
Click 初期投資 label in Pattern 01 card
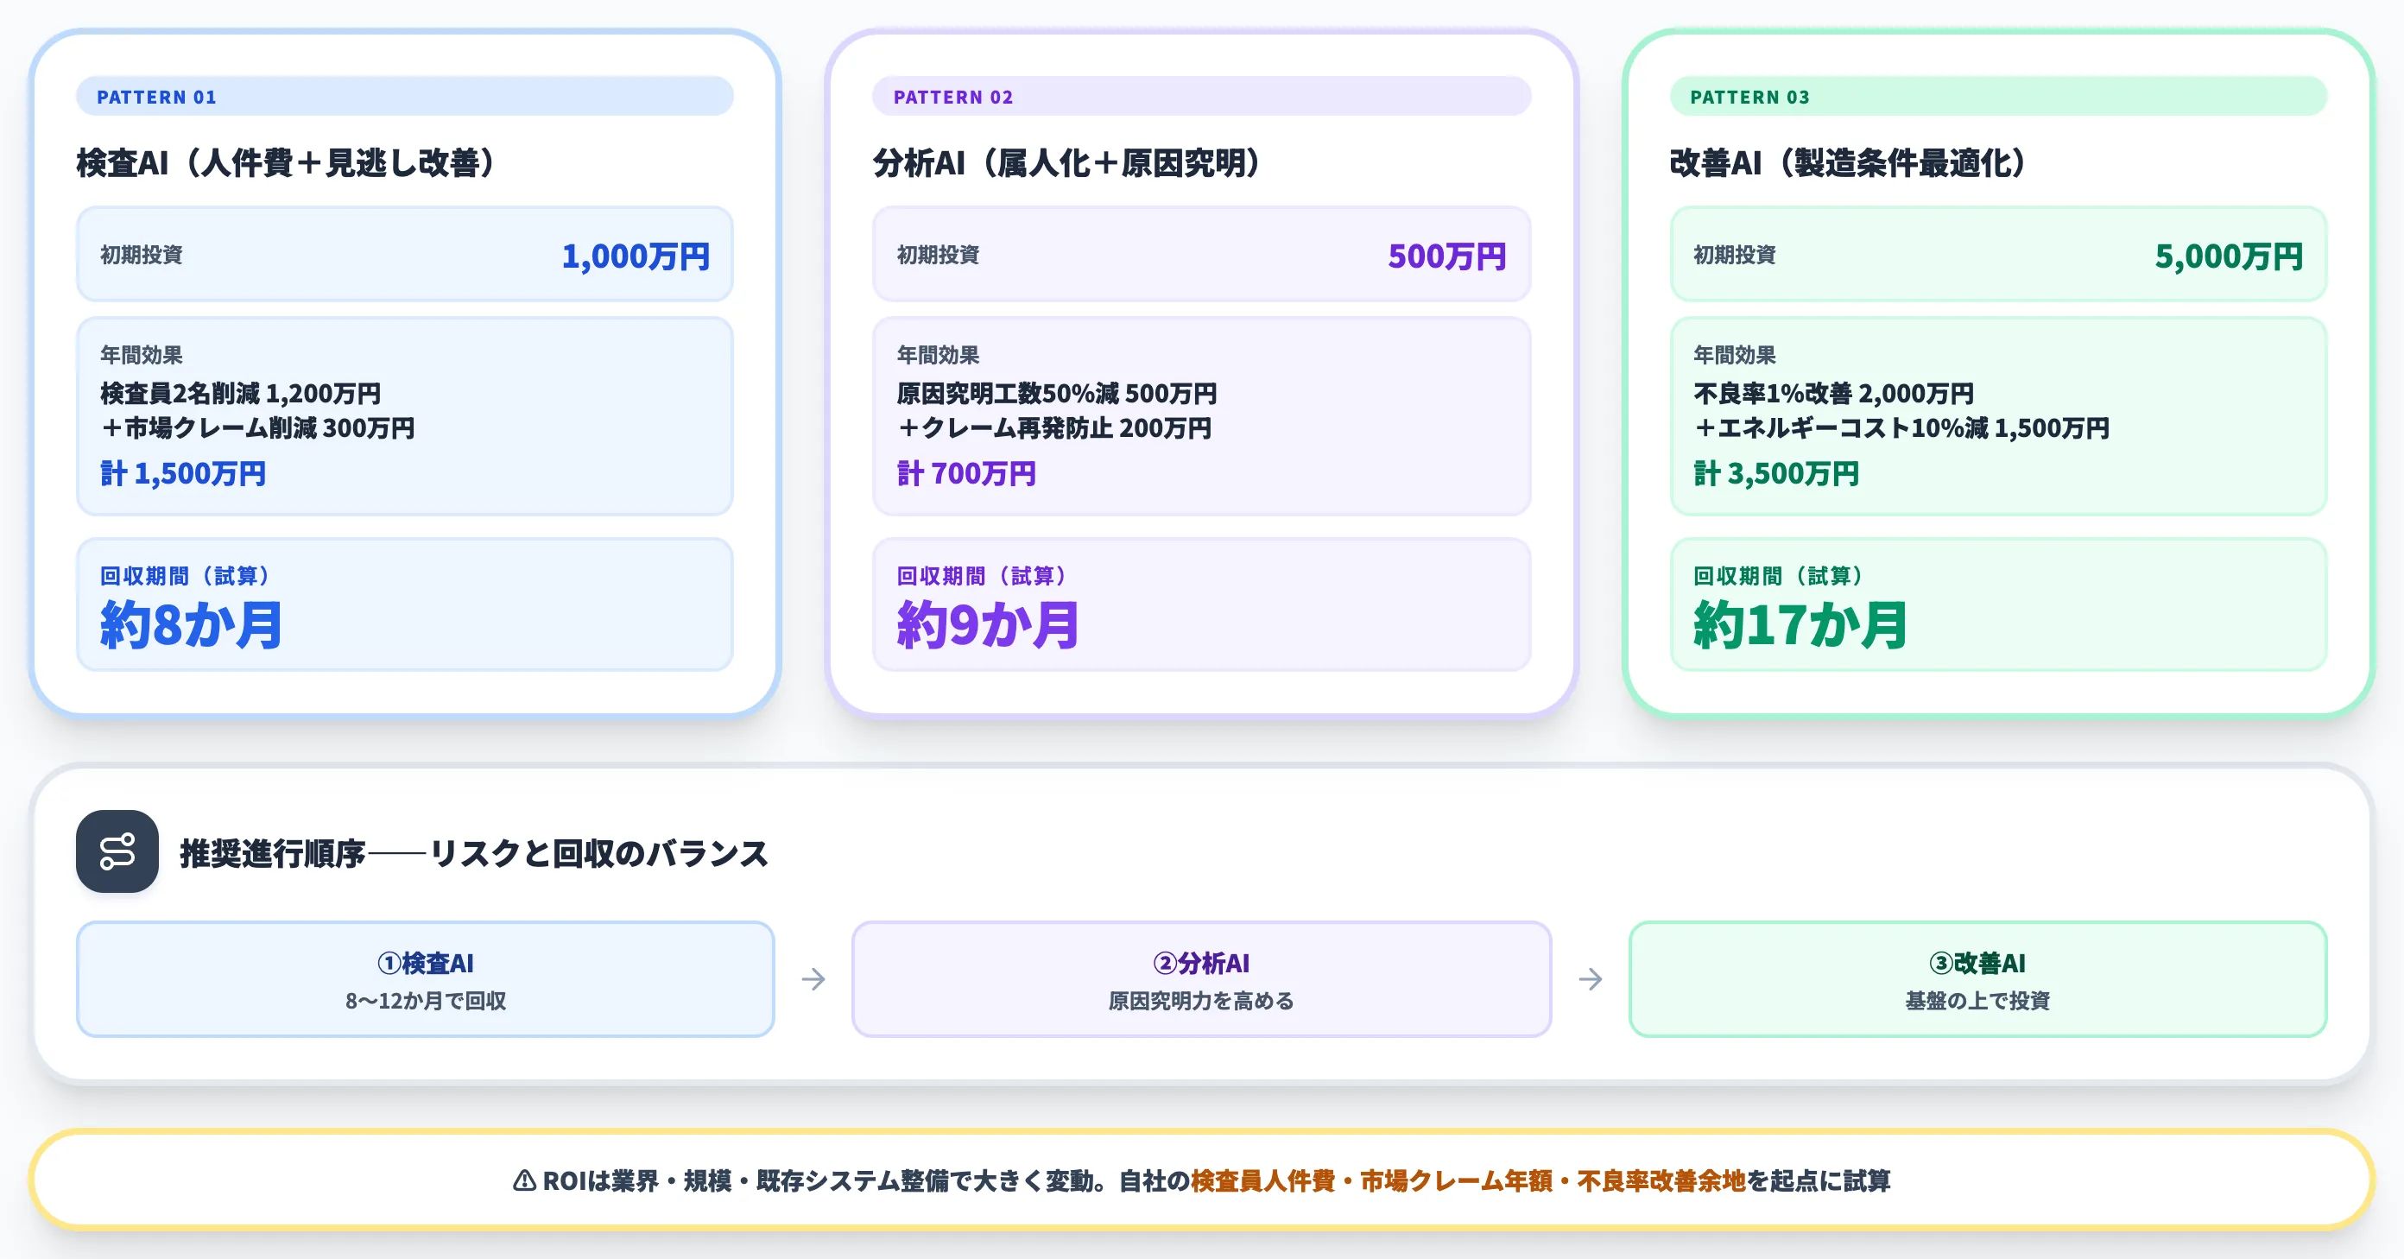141,254
